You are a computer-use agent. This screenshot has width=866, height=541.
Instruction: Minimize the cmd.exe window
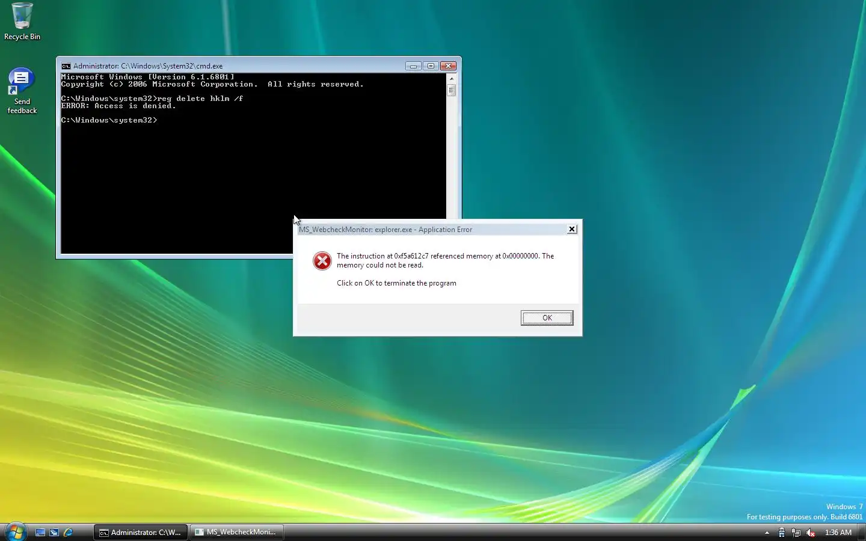click(413, 66)
